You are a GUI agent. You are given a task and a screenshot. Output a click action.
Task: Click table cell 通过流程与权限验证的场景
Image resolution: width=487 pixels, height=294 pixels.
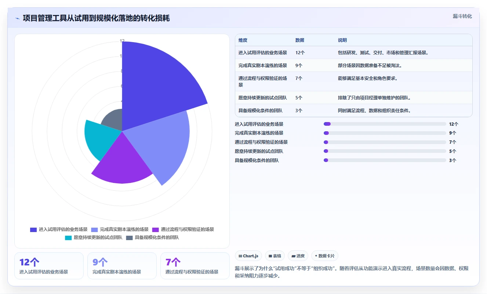[263, 81]
